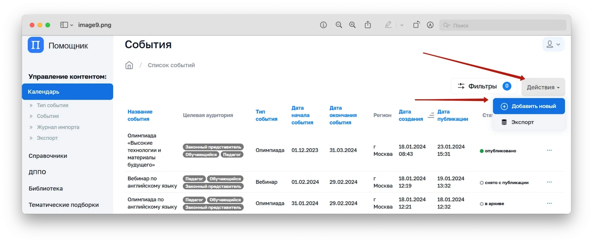The image size is (593, 243).
Task: Open row actions for the Вебинар event
Action: point(549,182)
